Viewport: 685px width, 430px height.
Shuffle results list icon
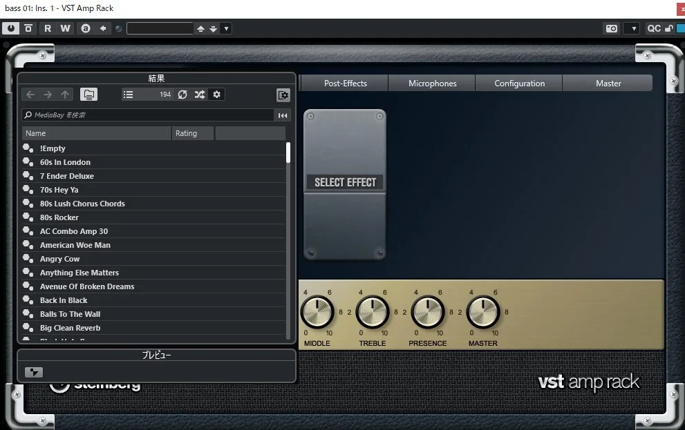200,95
